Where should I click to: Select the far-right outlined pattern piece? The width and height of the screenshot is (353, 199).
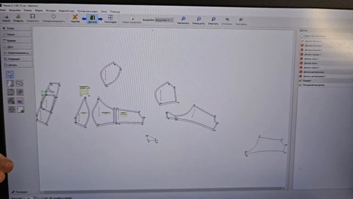point(266,146)
